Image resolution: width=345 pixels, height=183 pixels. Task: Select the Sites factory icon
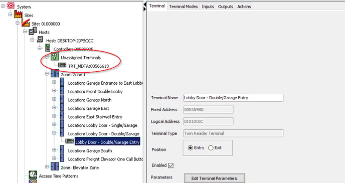[x=18, y=15]
